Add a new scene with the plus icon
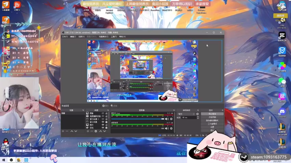Image resolution: width=291 pixels, height=163 pixels. point(63,131)
